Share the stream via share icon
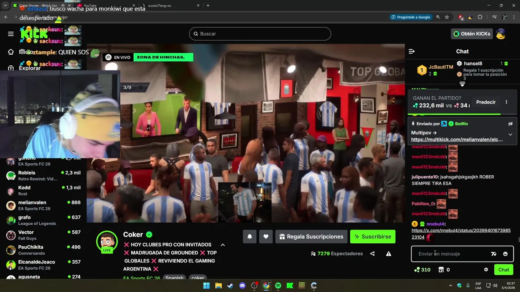 [373, 254]
